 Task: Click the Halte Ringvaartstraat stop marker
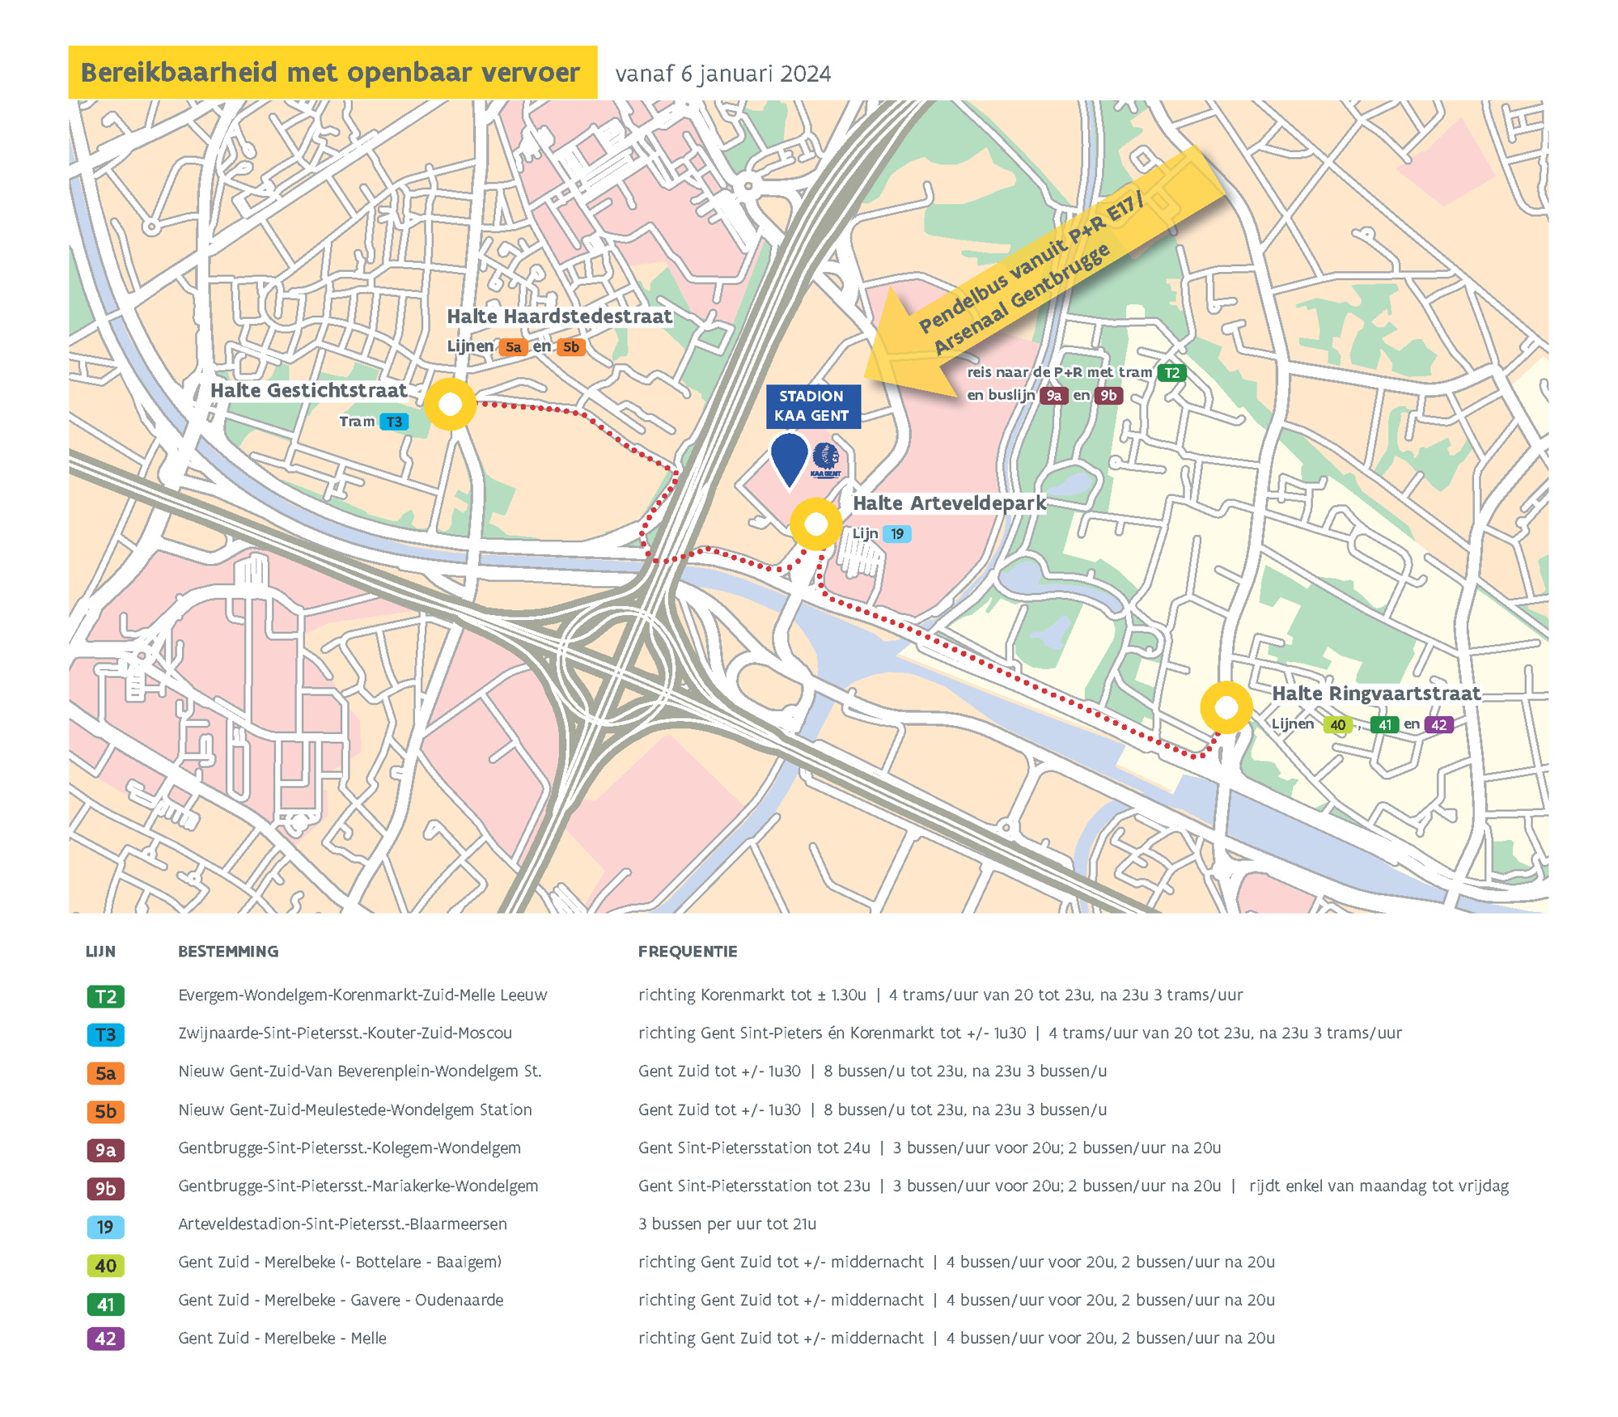coord(1226,707)
